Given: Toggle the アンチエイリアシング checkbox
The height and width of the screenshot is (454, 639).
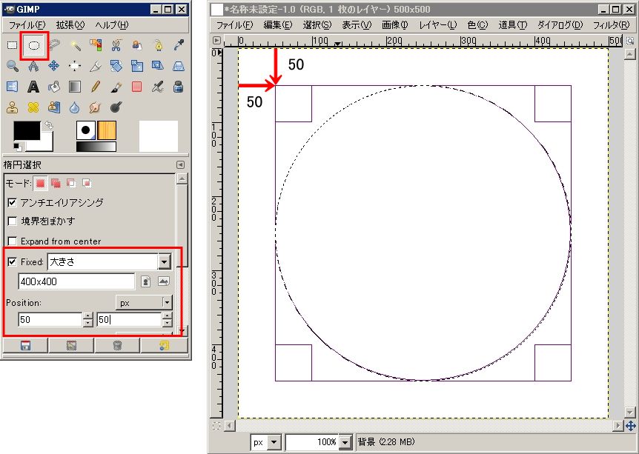Looking at the screenshot, I should point(12,202).
